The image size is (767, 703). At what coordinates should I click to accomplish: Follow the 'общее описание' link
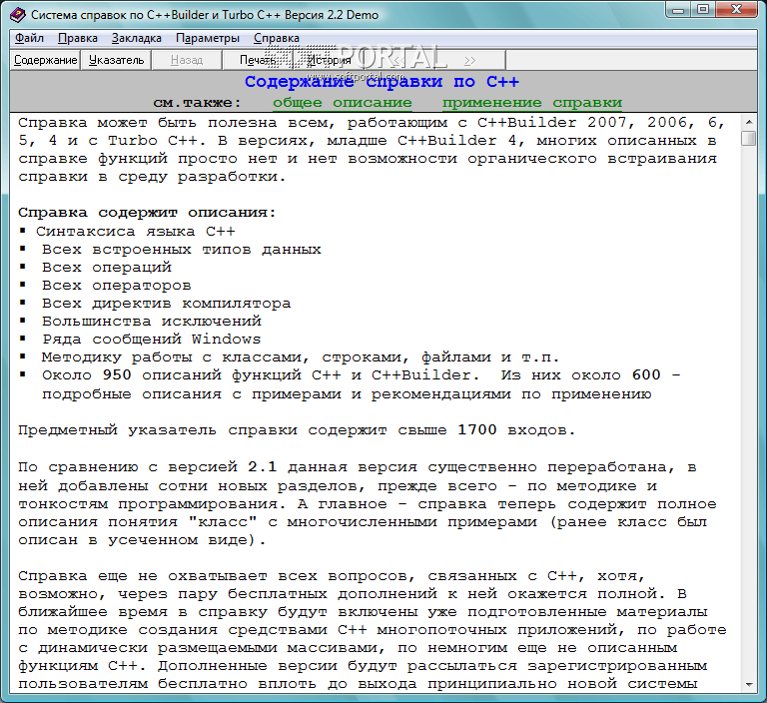343,103
